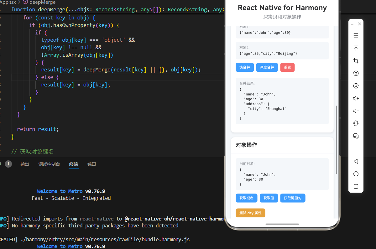Tap the 深度合并 deep merge button

pos(267,67)
